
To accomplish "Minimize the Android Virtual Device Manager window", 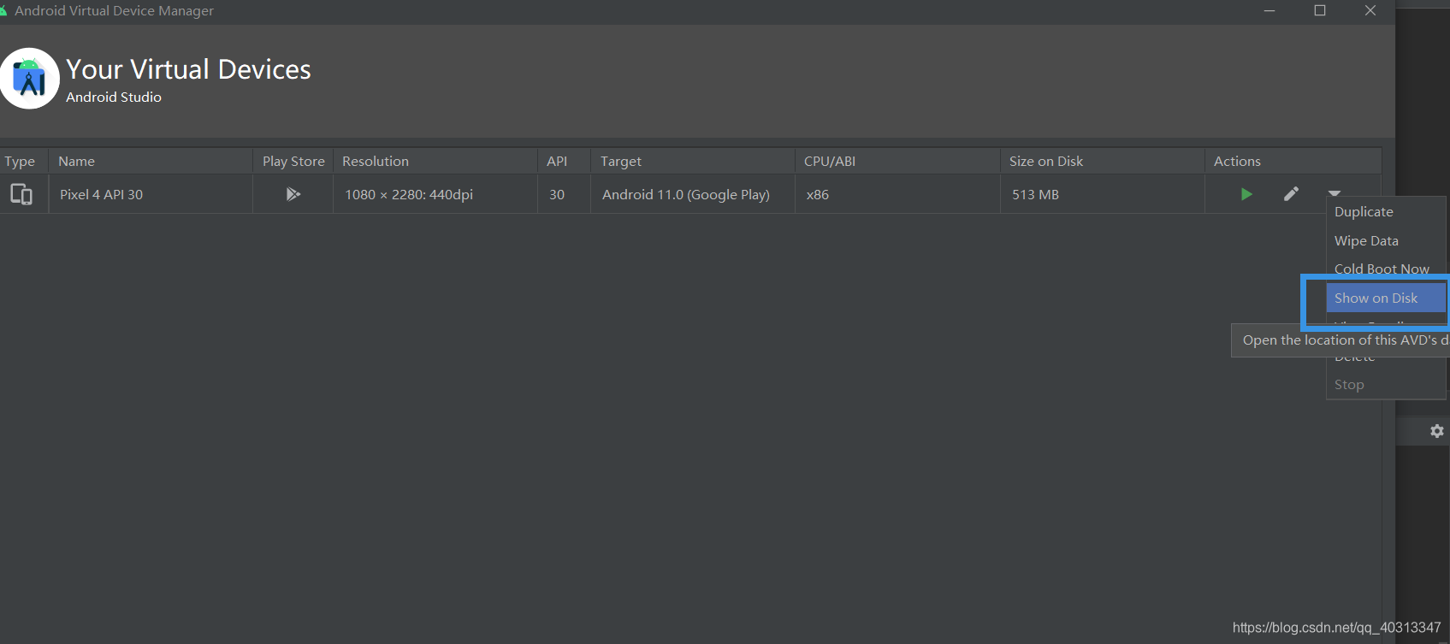I will (x=1269, y=11).
